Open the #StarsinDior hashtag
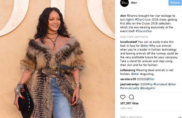 click(x=144, y=31)
